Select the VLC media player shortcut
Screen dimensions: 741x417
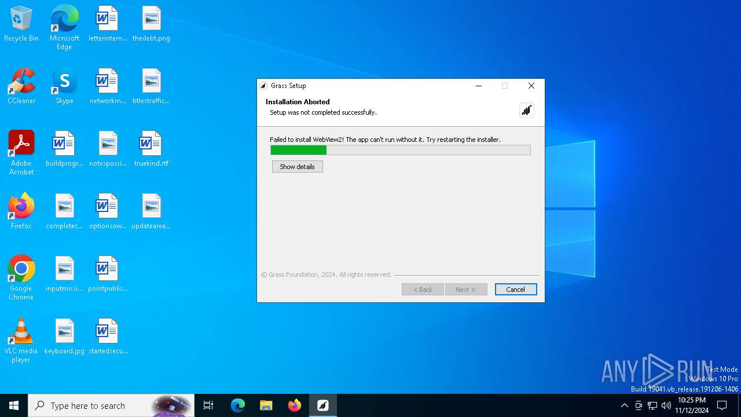click(x=21, y=341)
